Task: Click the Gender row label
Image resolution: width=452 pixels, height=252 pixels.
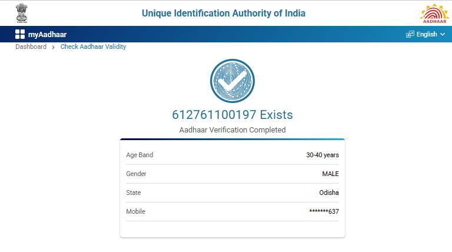Action: (x=136, y=174)
